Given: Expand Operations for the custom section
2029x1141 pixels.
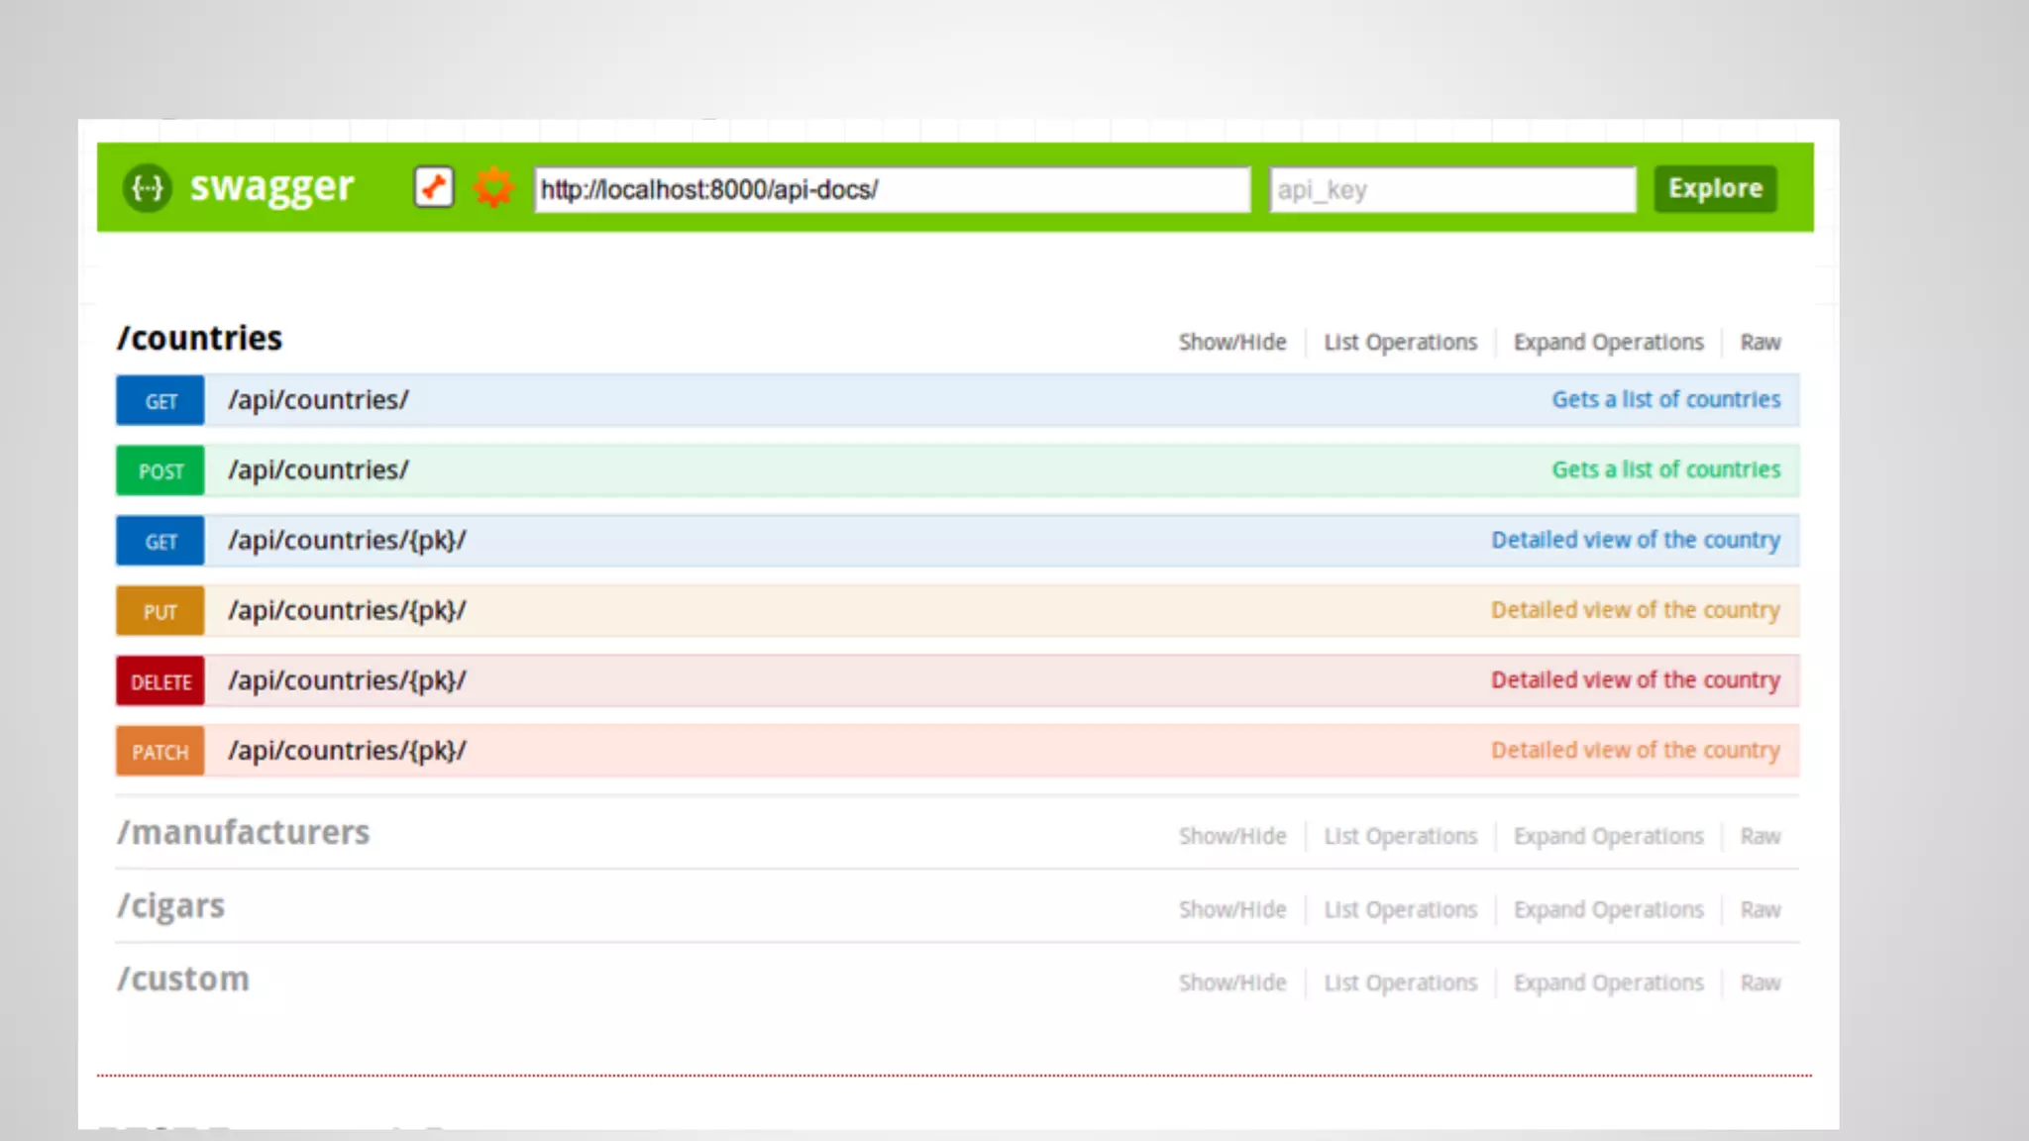Looking at the screenshot, I should (1608, 984).
